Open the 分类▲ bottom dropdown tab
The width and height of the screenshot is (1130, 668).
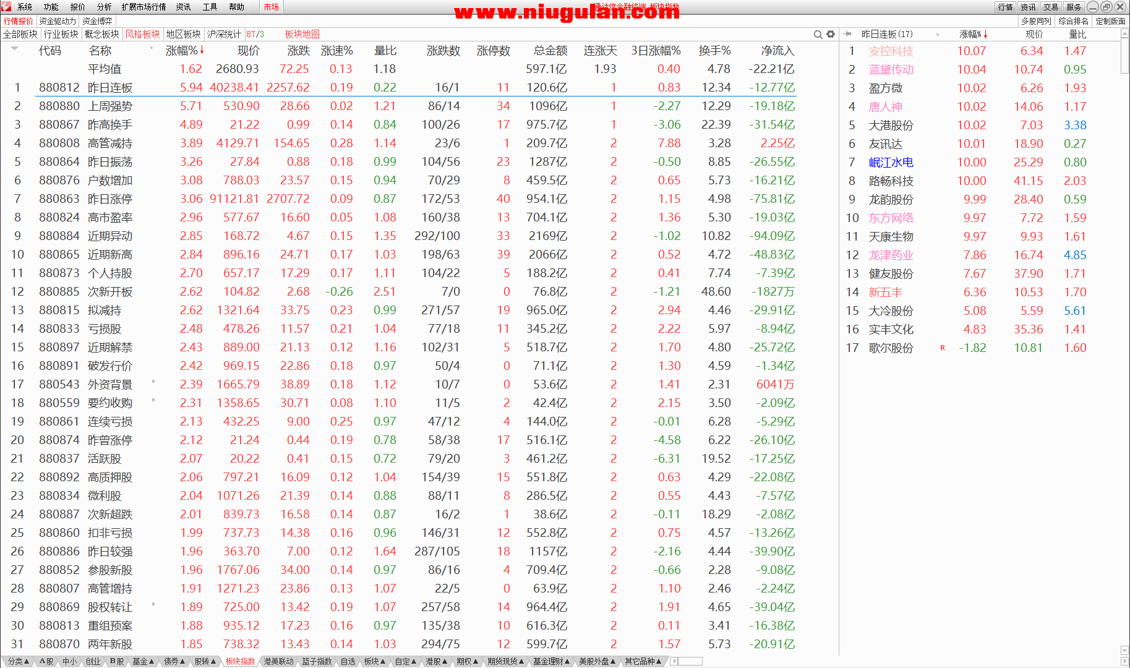tap(19, 661)
